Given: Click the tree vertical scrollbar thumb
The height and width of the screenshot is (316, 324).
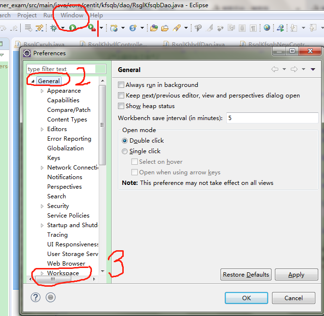Looking at the screenshot, I should point(102,125).
